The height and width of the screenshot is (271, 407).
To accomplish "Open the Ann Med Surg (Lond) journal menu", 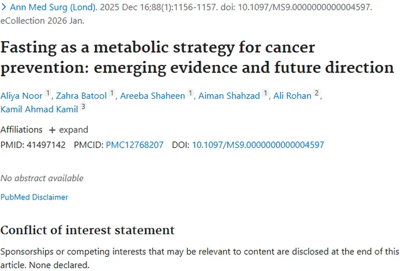I will coord(53,9).
